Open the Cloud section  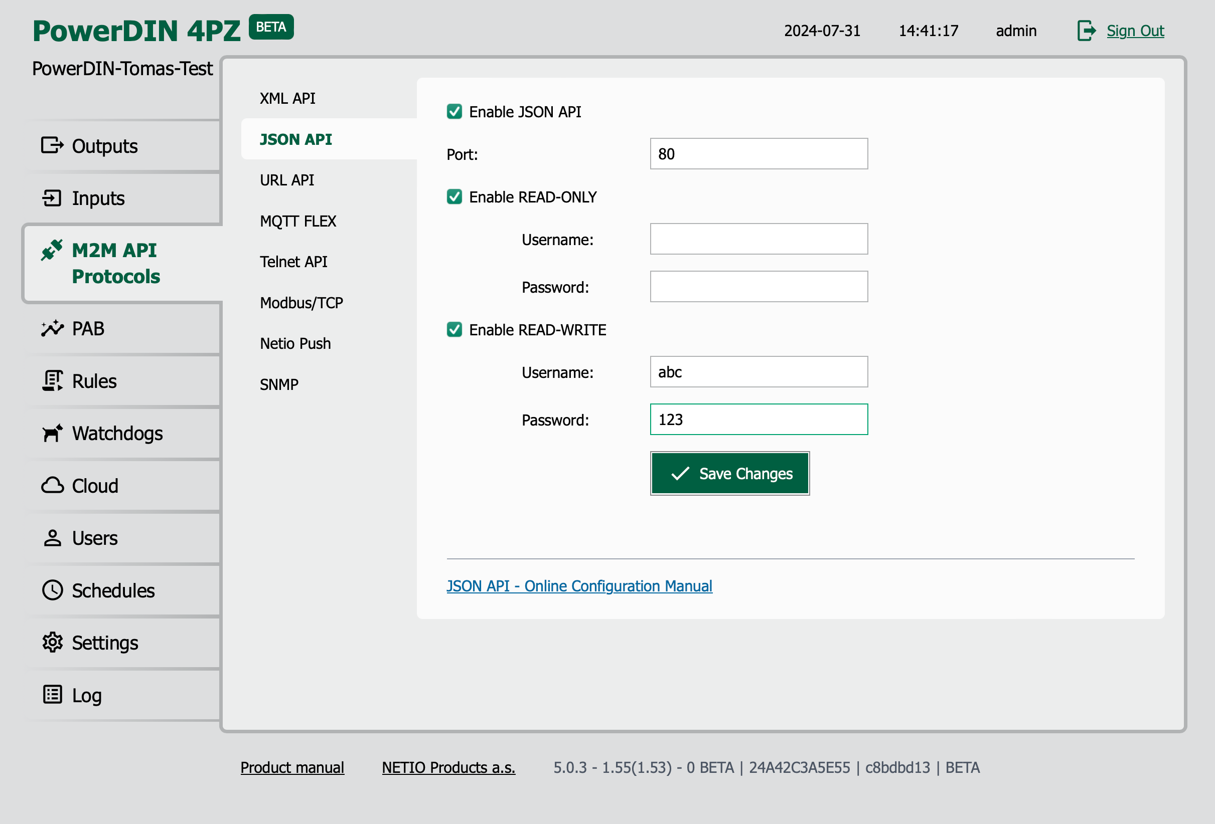[x=122, y=485]
